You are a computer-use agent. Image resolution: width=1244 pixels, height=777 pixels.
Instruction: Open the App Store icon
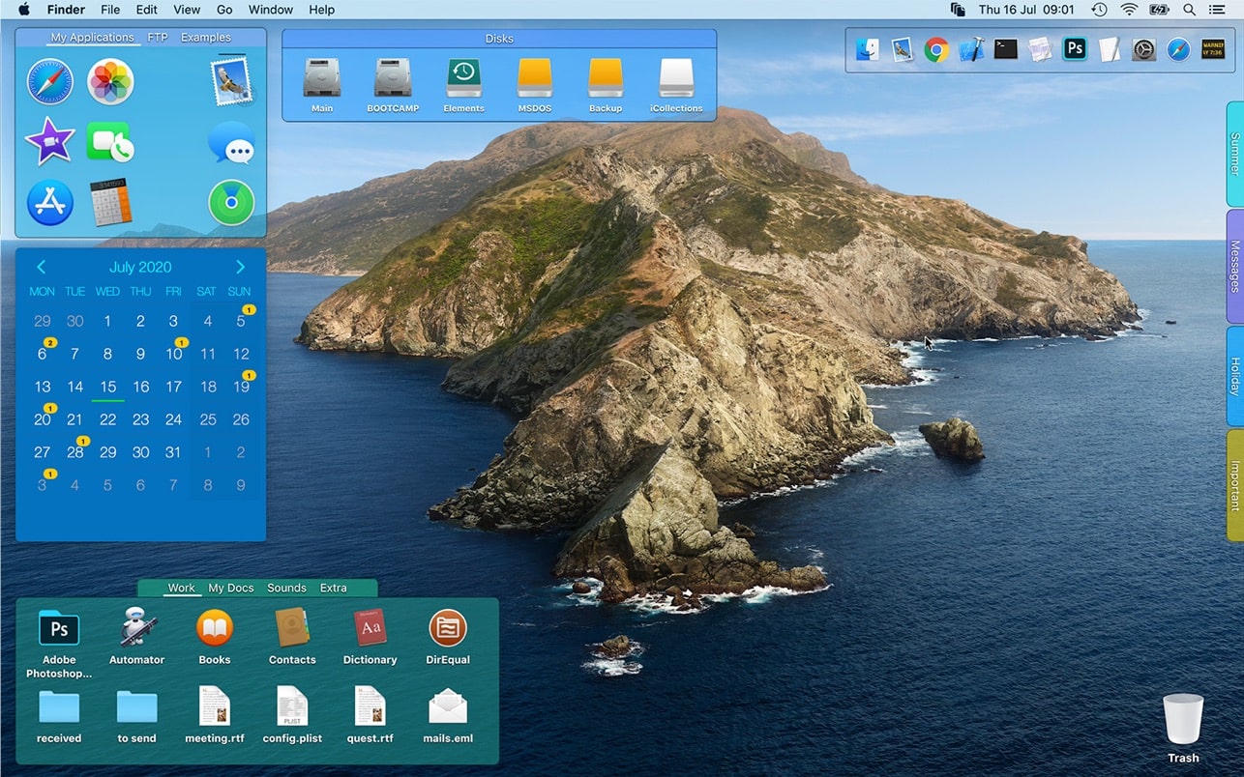pos(49,202)
